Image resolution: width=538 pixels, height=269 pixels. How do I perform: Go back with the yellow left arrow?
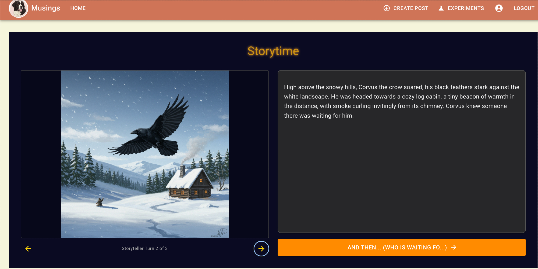28,249
